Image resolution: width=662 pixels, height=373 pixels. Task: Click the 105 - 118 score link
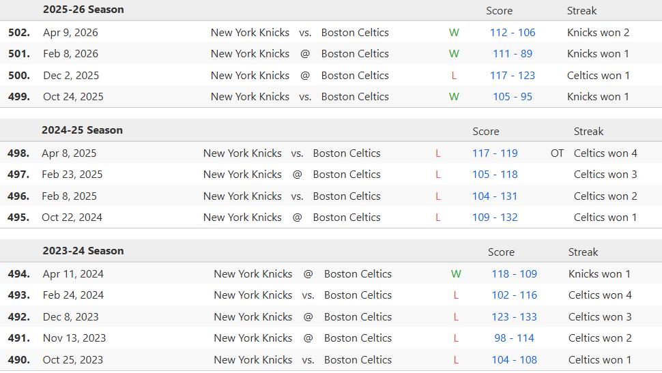(495, 175)
